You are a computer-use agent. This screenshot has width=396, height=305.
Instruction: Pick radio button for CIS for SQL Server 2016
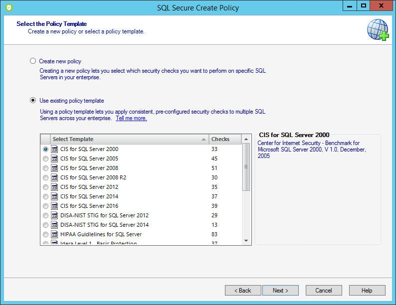click(x=45, y=206)
